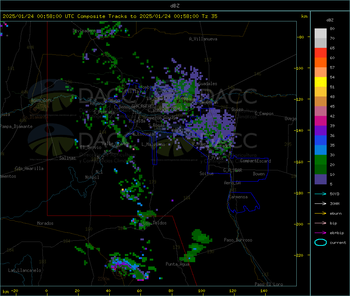Screen dimensions: 350x296
Task: Click the S_Pintada map label
Action: pos(104,112)
